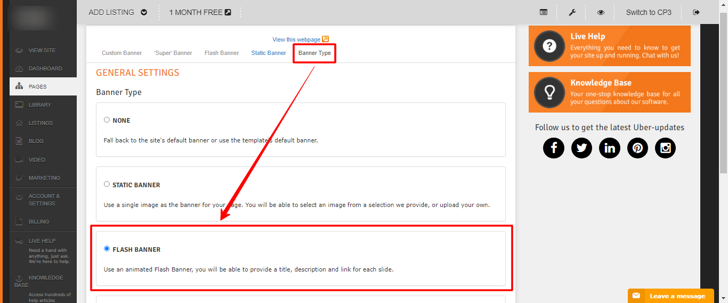Image resolution: width=728 pixels, height=303 pixels.
Task: Switch to the Custom Banner tab
Action: (122, 53)
